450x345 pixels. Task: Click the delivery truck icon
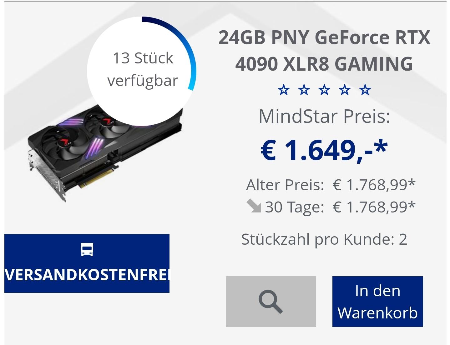pyautogui.click(x=87, y=249)
